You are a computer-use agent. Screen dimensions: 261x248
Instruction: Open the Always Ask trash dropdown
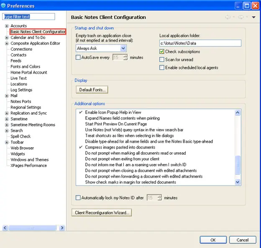[x=123, y=48]
